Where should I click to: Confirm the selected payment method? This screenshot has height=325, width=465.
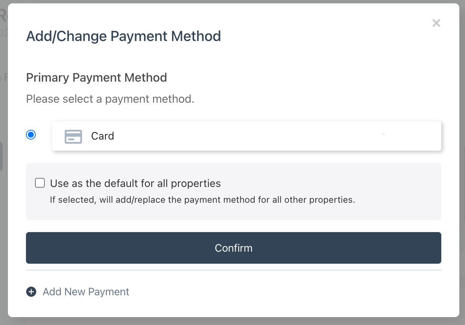click(x=234, y=248)
